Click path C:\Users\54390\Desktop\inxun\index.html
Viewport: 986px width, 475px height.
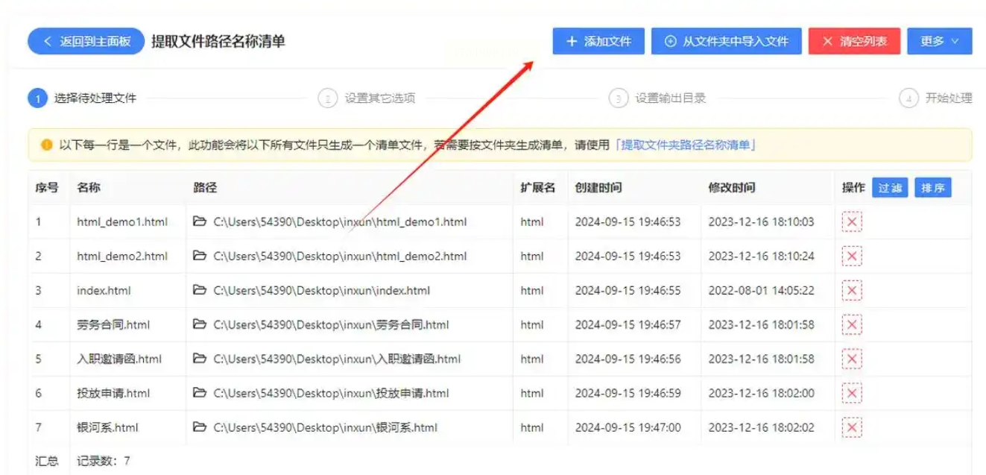point(322,290)
